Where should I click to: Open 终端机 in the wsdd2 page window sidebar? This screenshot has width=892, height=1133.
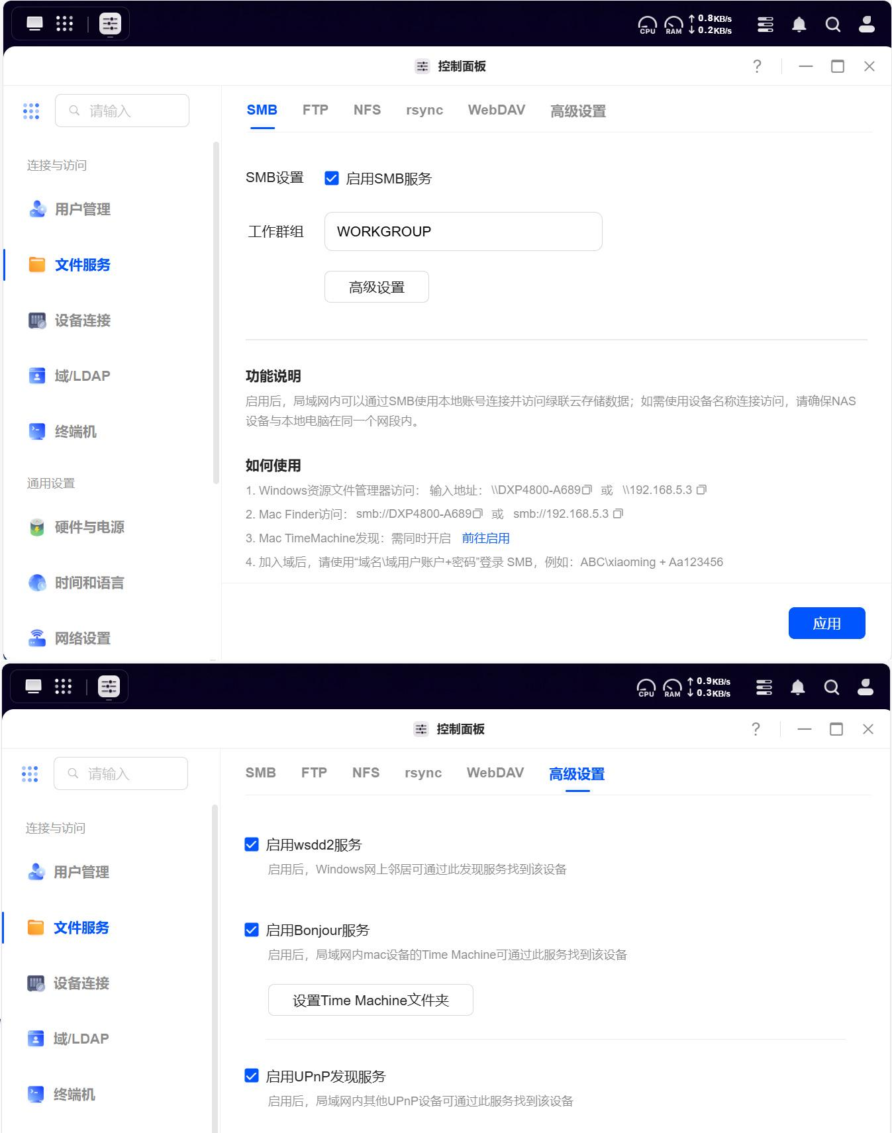tap(62, 1095)
